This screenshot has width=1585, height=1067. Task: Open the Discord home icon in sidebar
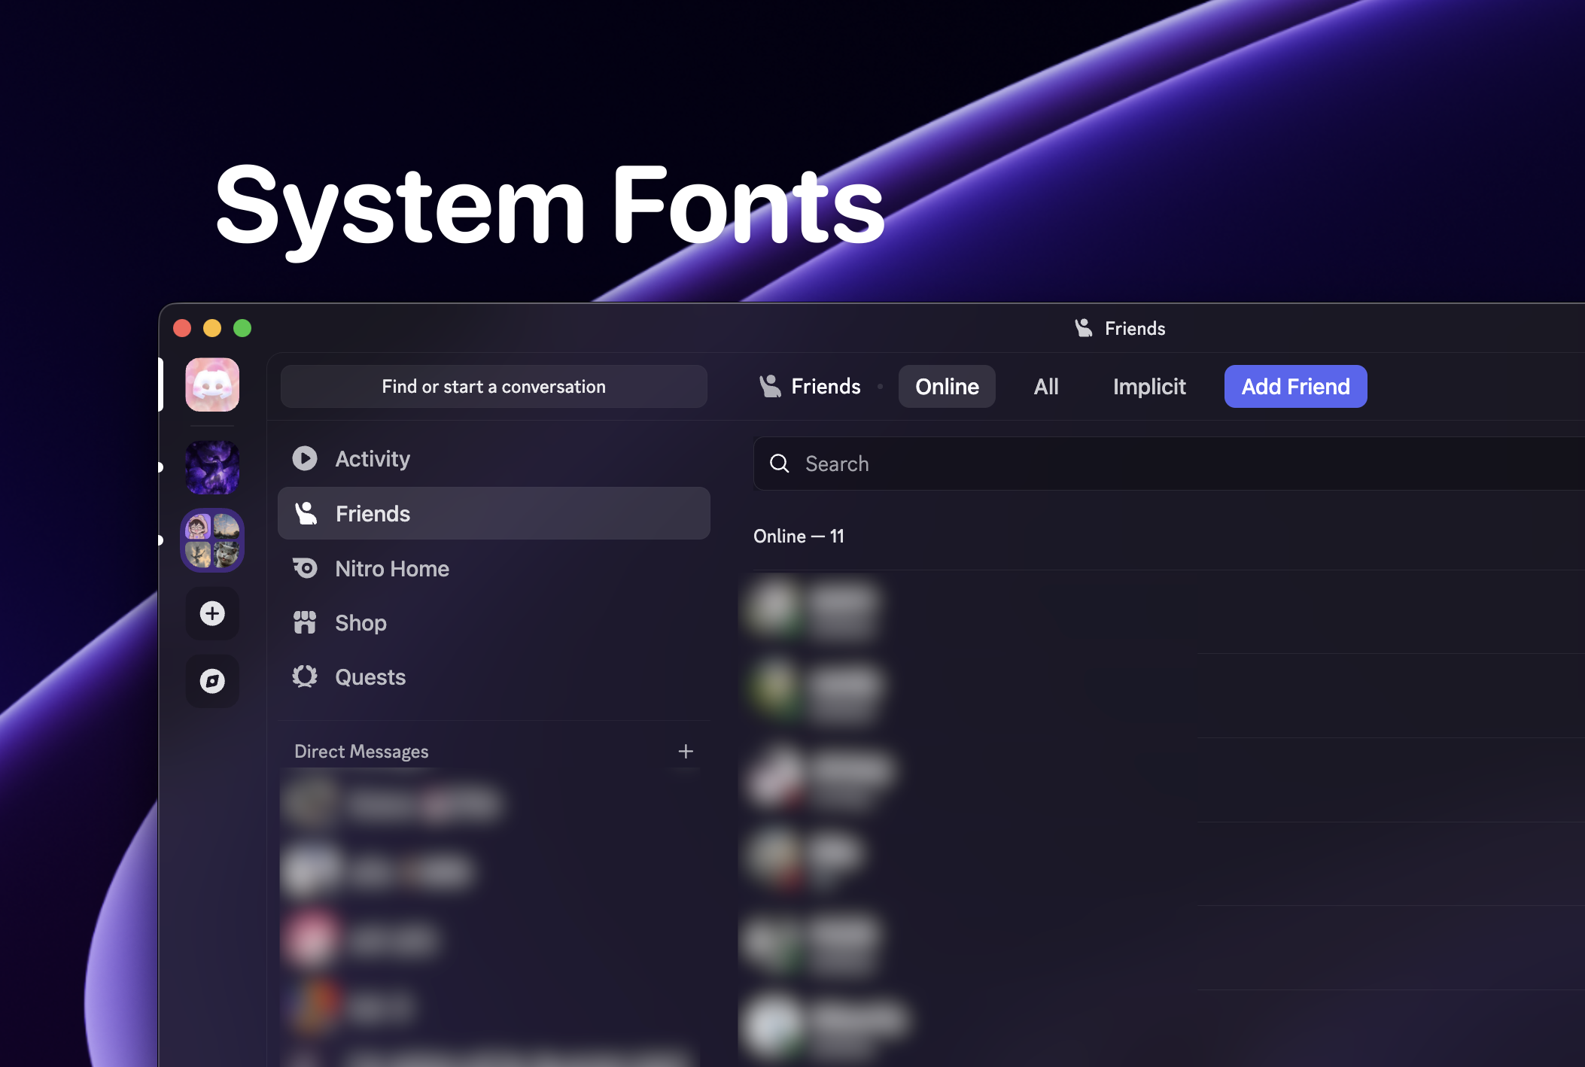click(x=213, y=385)
